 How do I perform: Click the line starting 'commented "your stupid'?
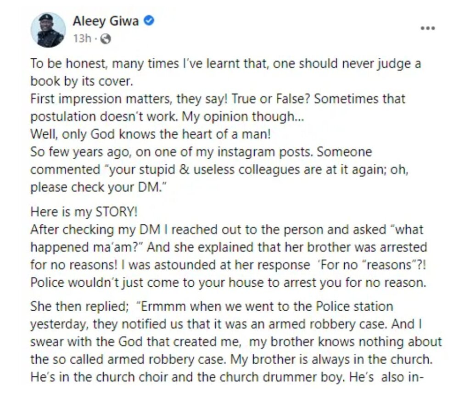coord(219,170)
